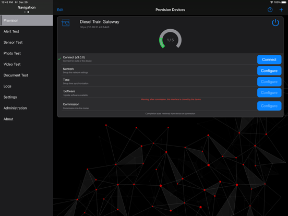
Task: Configure the Network settings
Action: pyautogui.click(x=269, y=71)
